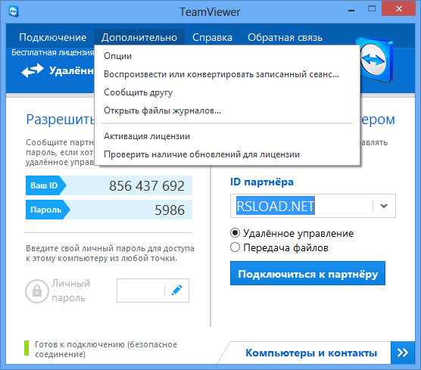Open the Справка menu
The width and height of the screenshot is (421, 370).
click(x=212, y=37)
